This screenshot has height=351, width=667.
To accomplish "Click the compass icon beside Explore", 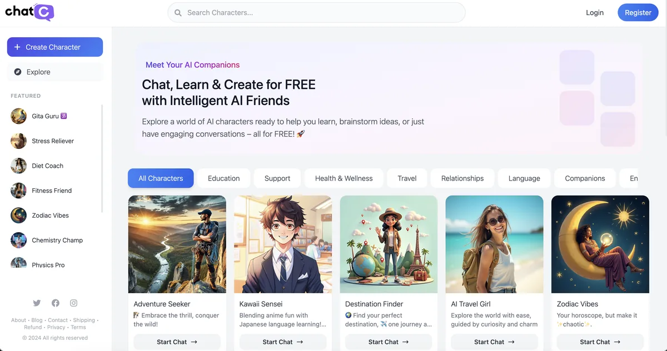I will pos(18,72).
